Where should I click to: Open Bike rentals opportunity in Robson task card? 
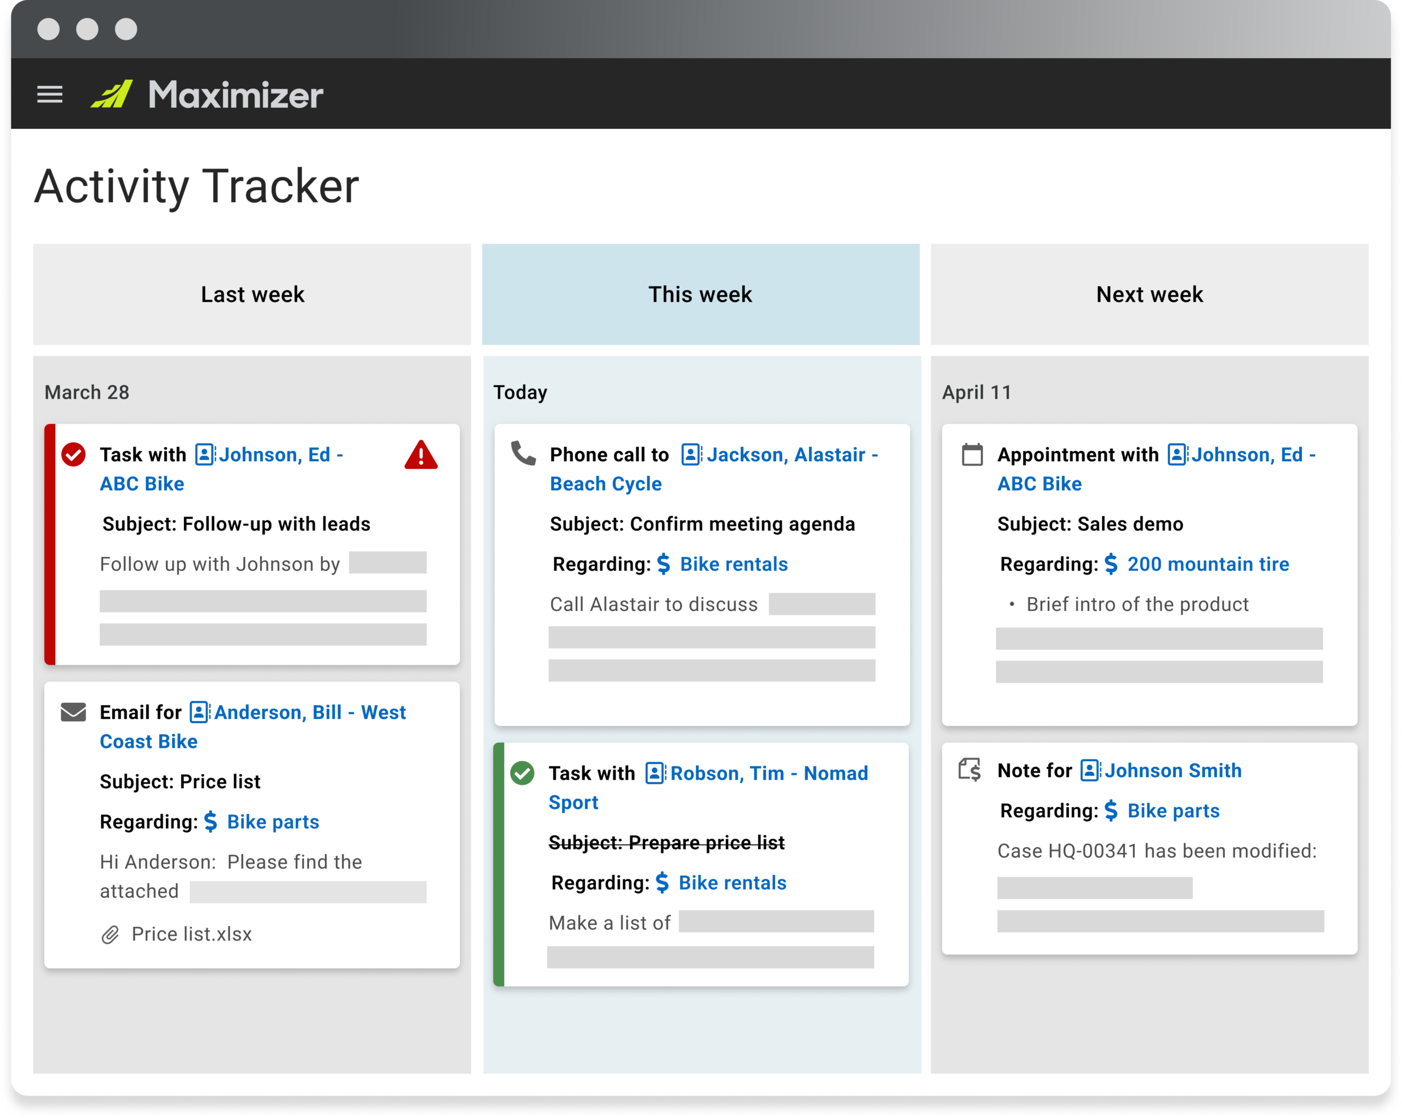[x=732, y=882]
